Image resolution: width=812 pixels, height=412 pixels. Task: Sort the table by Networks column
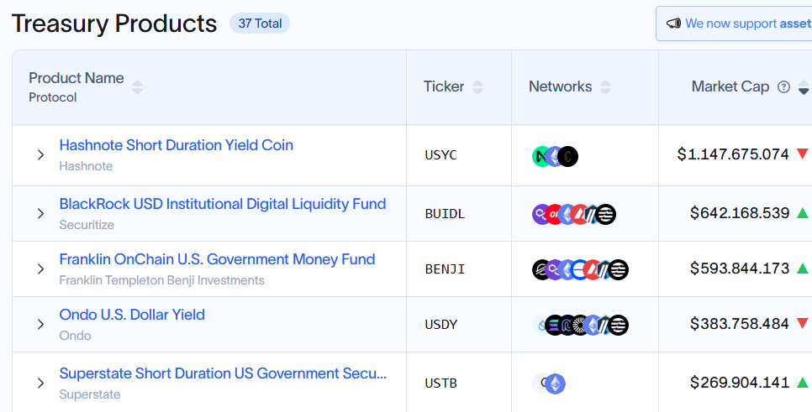coord(605,86)
